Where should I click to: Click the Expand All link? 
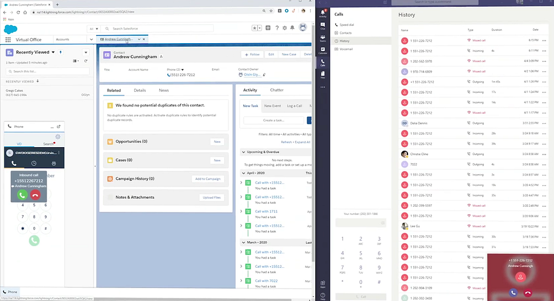pyautogui.click(x=302, y=142)
